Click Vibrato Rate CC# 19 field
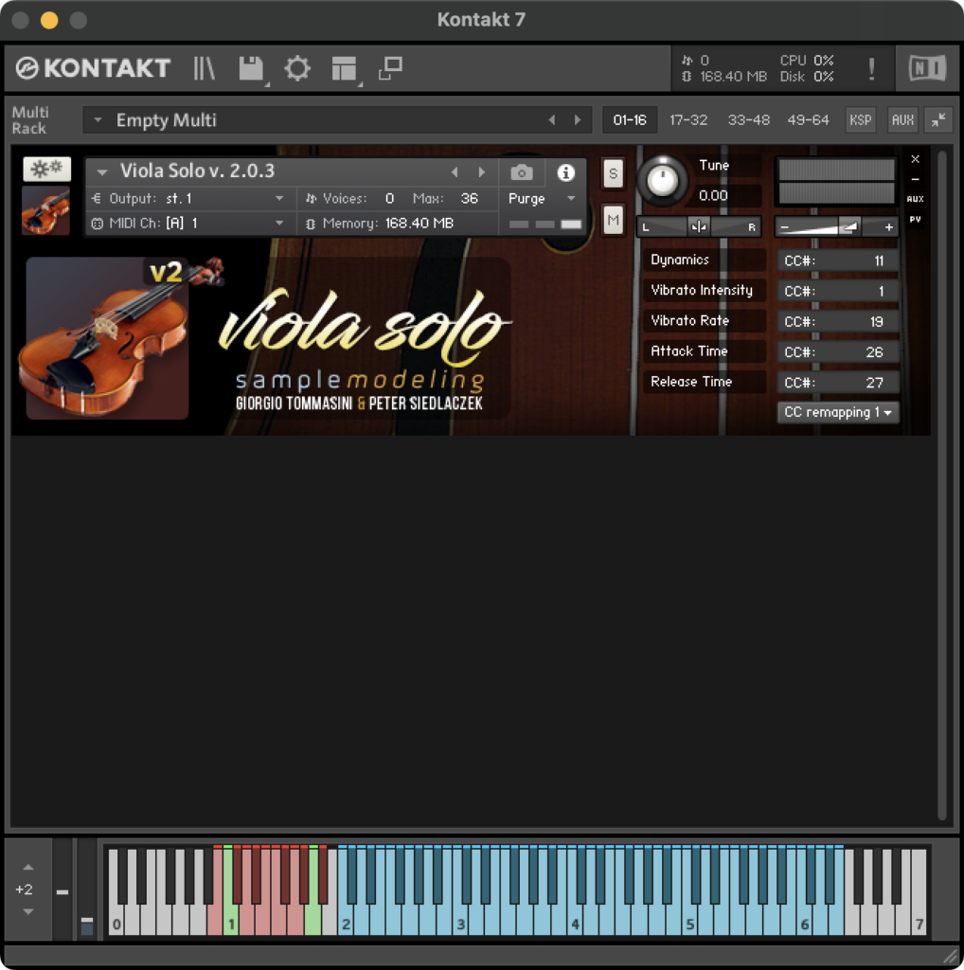The height and width of the screenshot is (970, 964). (838, 322)
